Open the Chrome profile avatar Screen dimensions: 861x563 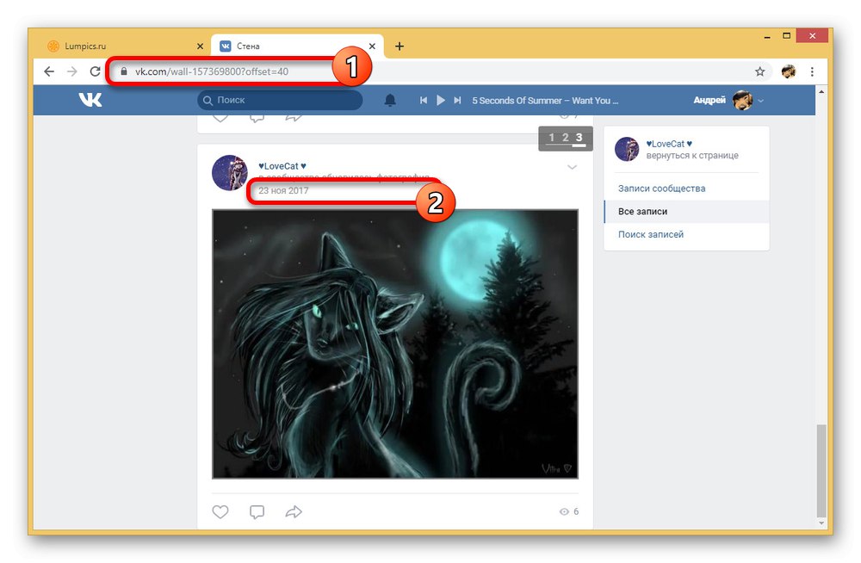pos(789,71)
